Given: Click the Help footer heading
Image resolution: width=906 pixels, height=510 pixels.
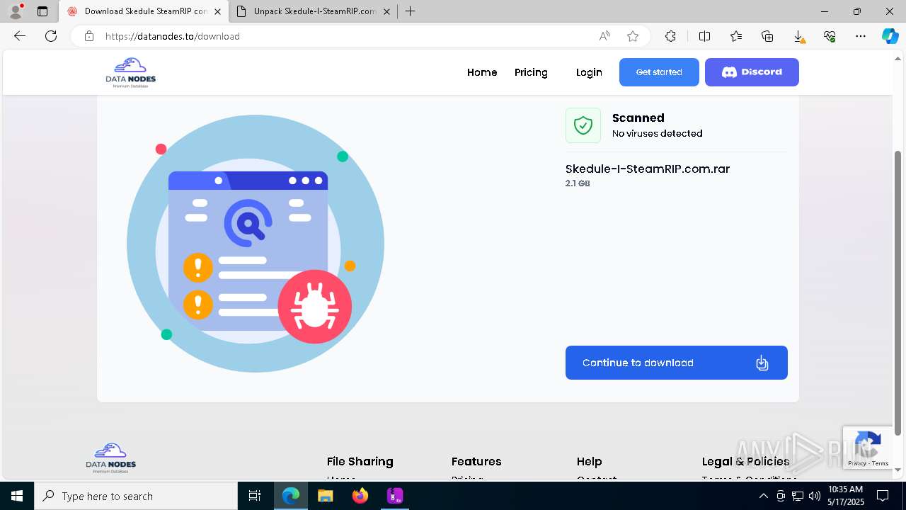Looking at the screenshot, I should click(x=589, y=461).
